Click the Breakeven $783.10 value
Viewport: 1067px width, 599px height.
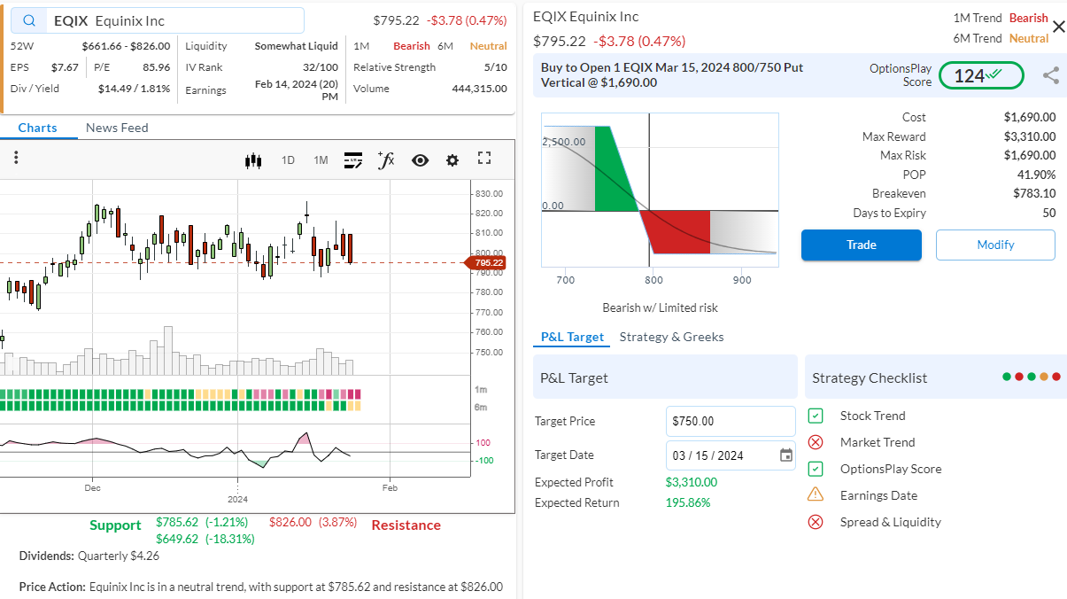[x=1034, y=193]
